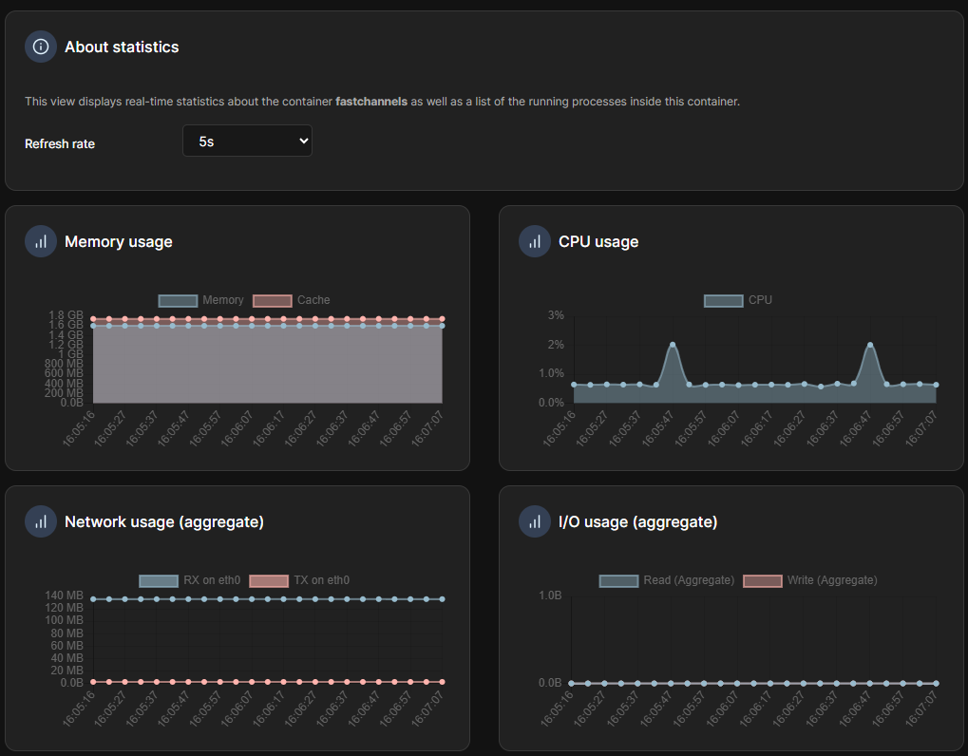Click the red TX on eth0 legend swatch
Screen dimensions: 968x756
point(269,580)
